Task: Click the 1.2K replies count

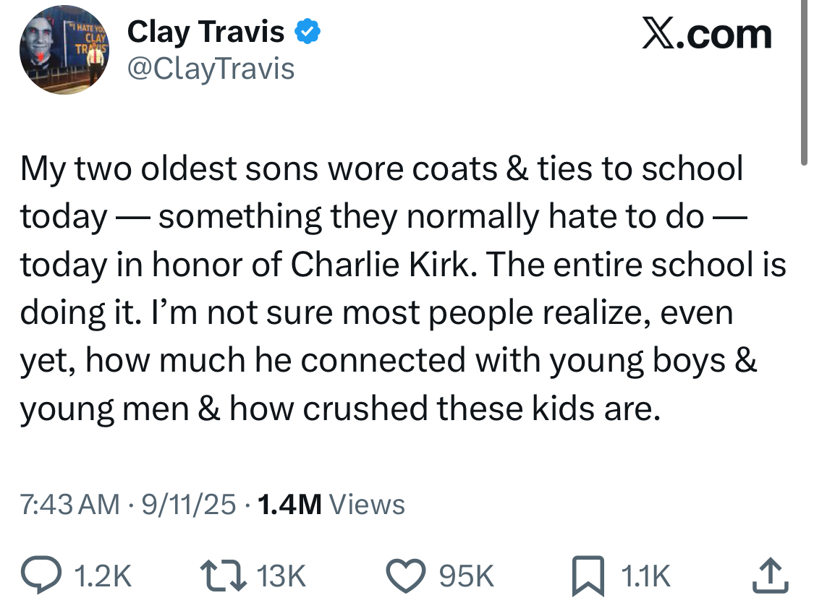Action: pyautogui.click(x=103, y=576)
